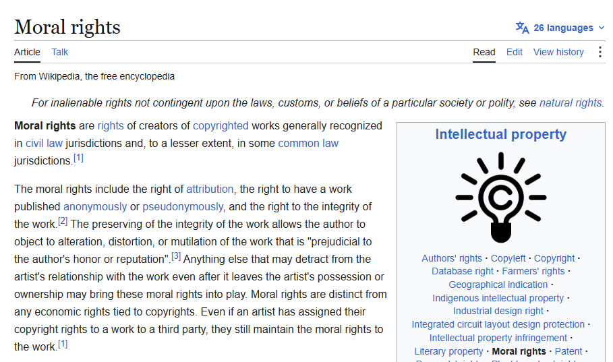This screenshot has width=613, height=362.
Task: Open the Geographical indication link
Action: (x=498, y=284)
